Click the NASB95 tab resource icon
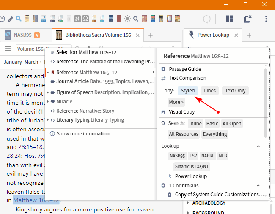275x214 pixels. tap(8, 35)
